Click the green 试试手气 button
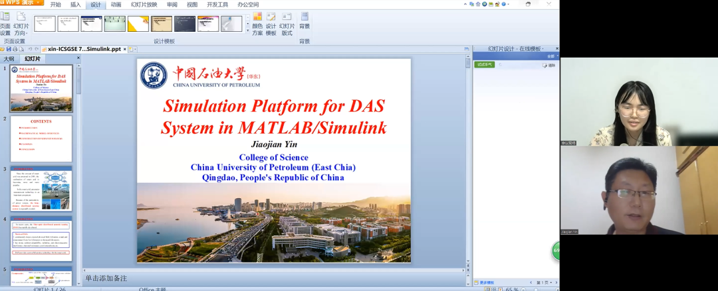 (484, 65)
